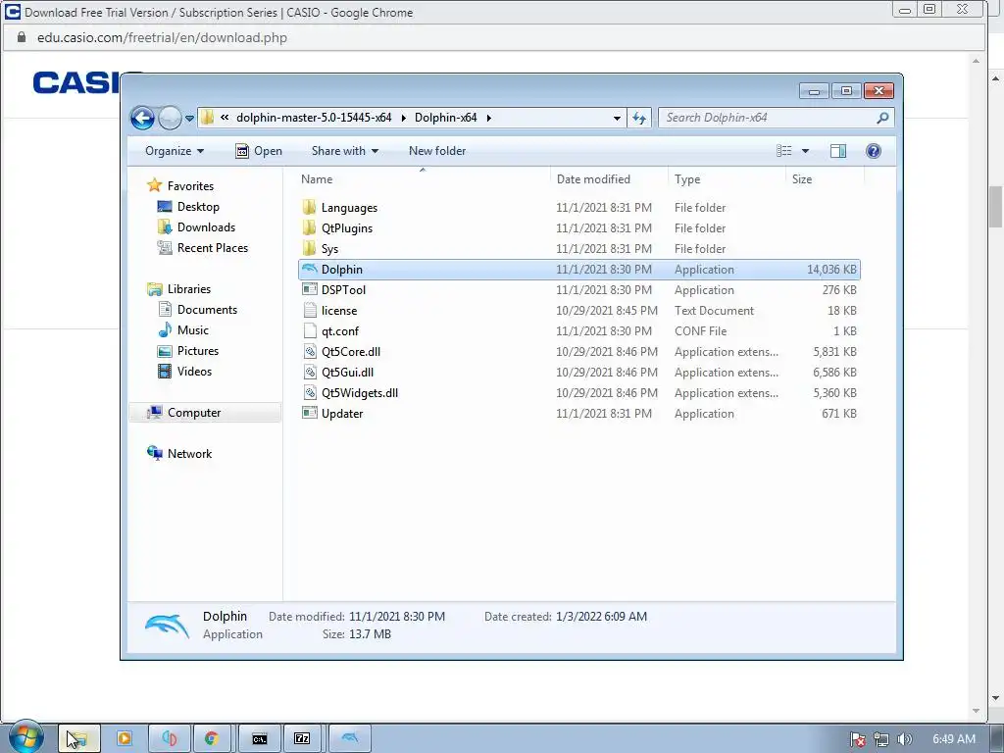
Task: Focus the Search Dolphin-x64 field
Action: 776,118
